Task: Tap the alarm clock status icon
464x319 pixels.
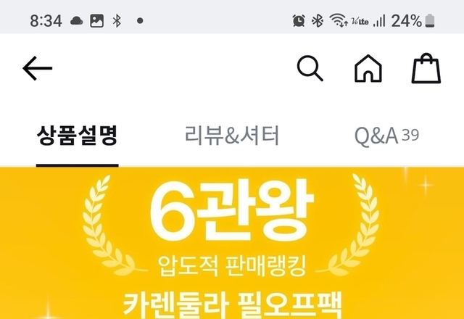Action: (x=299, y=21)
